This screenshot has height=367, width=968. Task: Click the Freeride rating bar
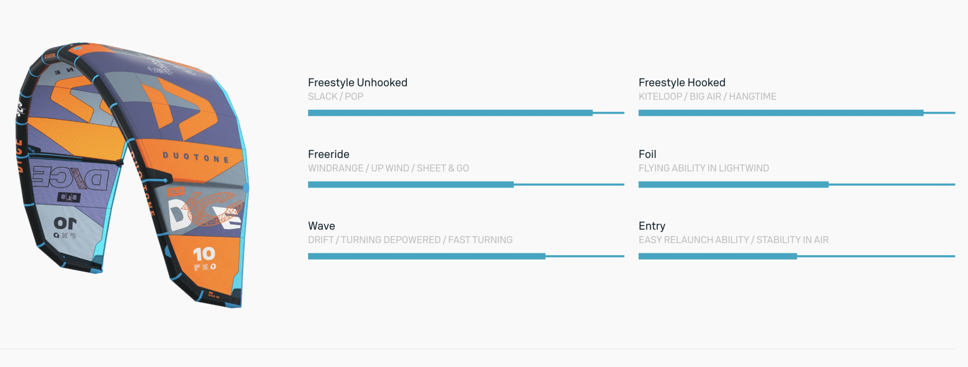pos(466,185)
